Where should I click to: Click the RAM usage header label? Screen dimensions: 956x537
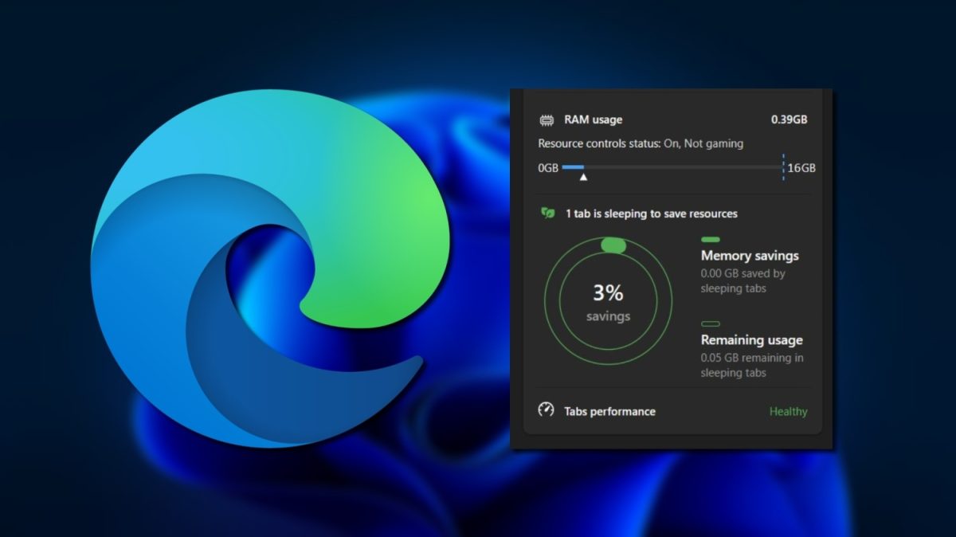(x=593, y=120)
